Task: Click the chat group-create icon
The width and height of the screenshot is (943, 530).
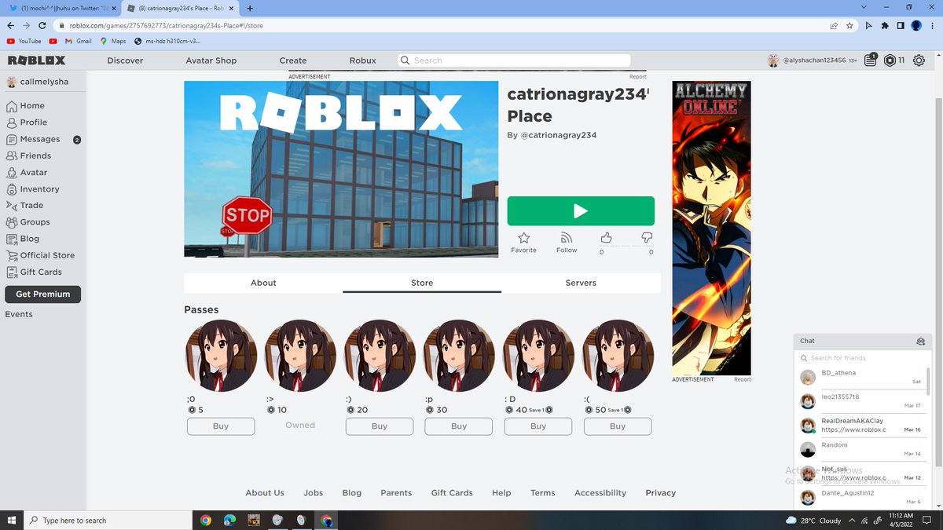Action: [920, 341]
